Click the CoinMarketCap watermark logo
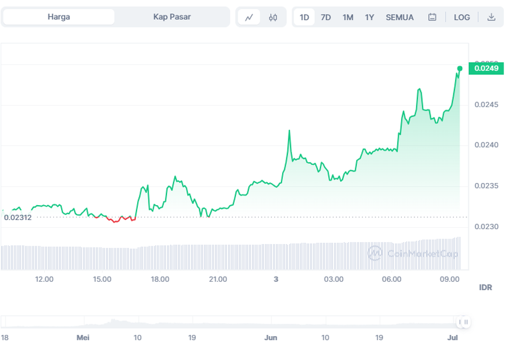The image size is (509, 357). coord(413,254)
